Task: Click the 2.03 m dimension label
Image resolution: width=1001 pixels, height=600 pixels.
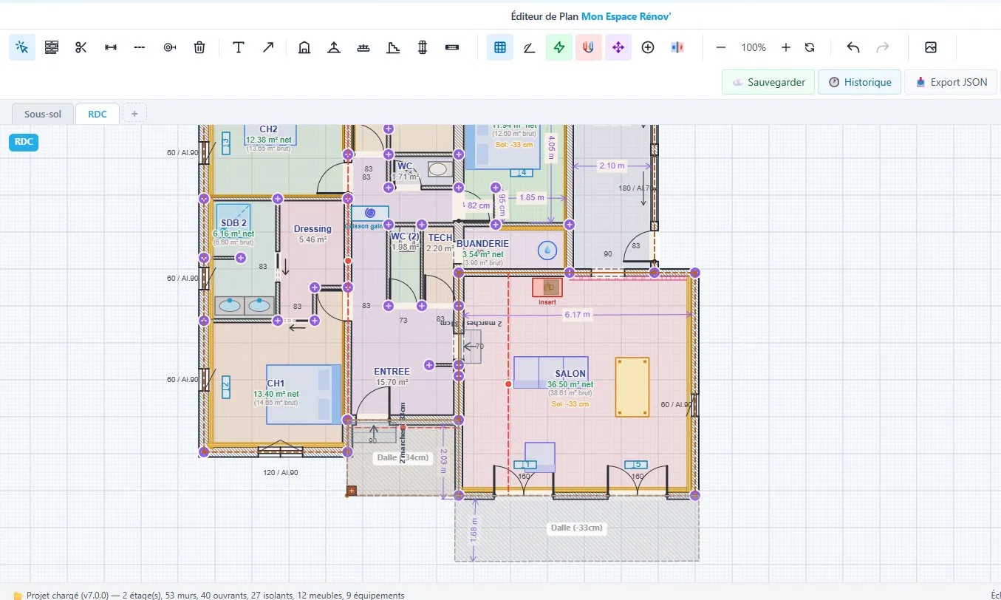Action: 443,463
